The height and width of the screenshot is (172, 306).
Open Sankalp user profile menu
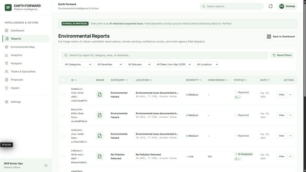(x=287, y=6)
